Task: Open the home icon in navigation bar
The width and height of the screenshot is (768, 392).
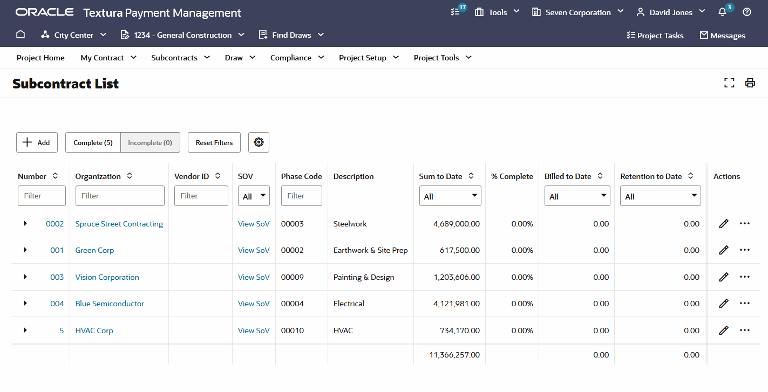Action: [21, 35]
